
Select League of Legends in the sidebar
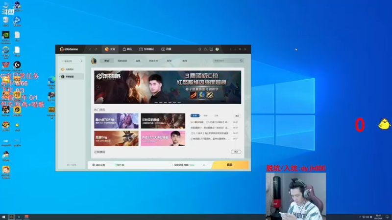pos(71,76)
